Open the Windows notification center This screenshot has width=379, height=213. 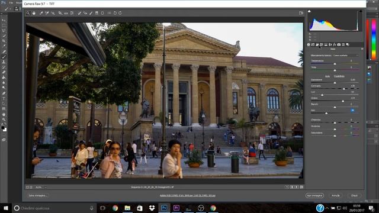tap(371, 208)
